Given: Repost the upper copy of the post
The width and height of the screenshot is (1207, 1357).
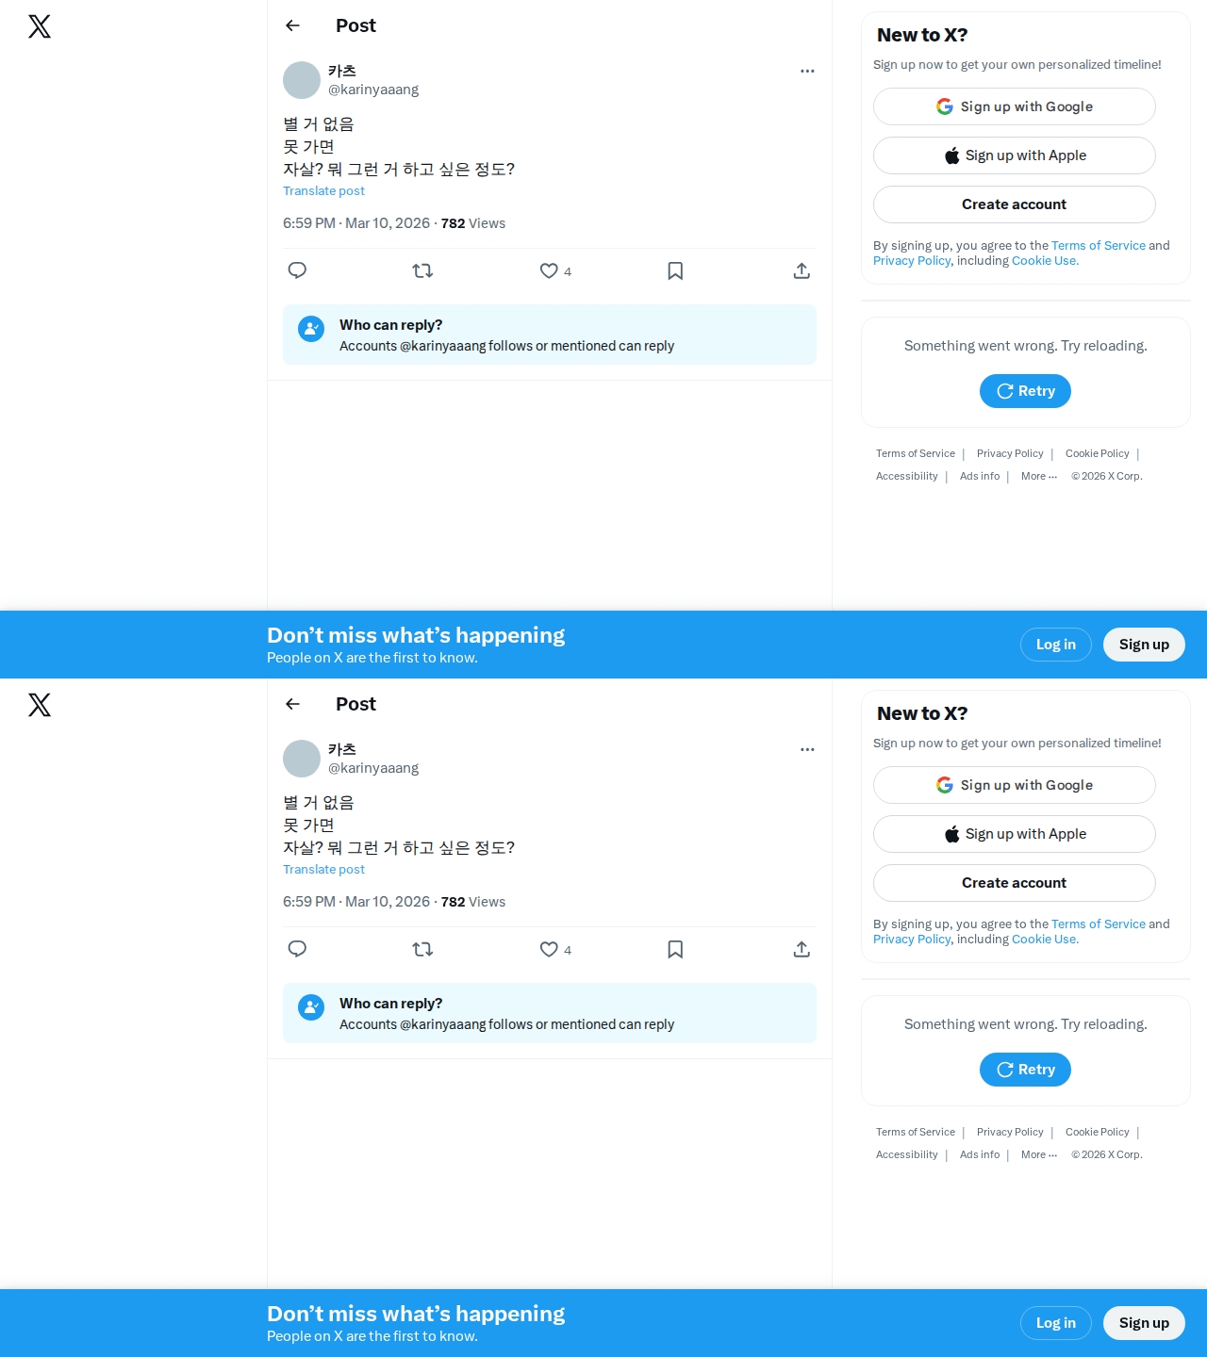Looking at the screenshot, I should pos(422,271).
